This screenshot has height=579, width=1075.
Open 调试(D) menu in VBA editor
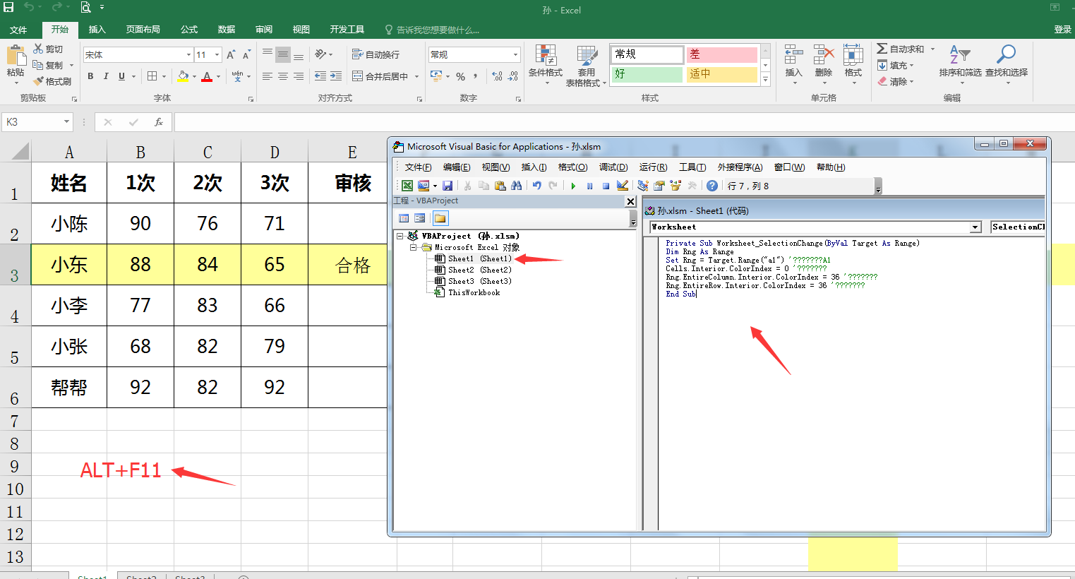(x=613, y=167)
